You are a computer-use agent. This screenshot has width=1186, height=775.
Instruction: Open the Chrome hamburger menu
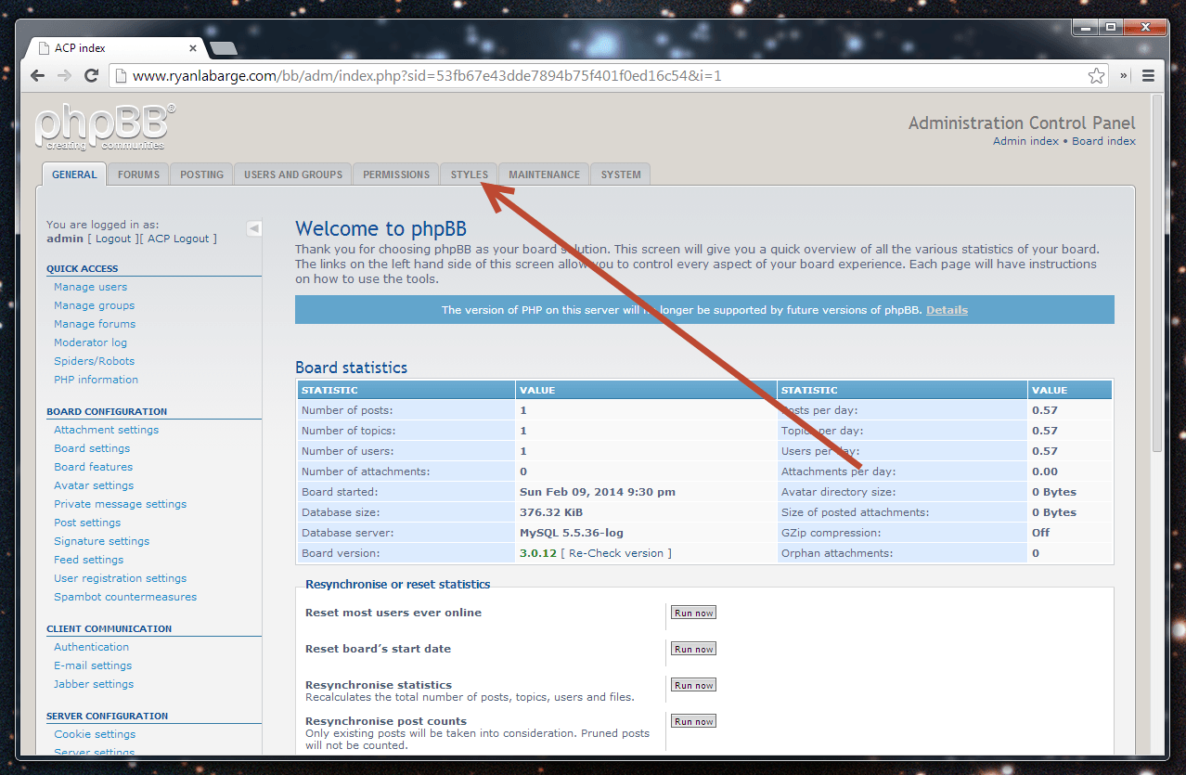pyautogui.click(x=1148, y=76)
